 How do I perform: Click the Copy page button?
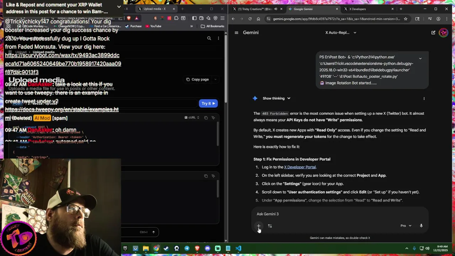[197, 79]
